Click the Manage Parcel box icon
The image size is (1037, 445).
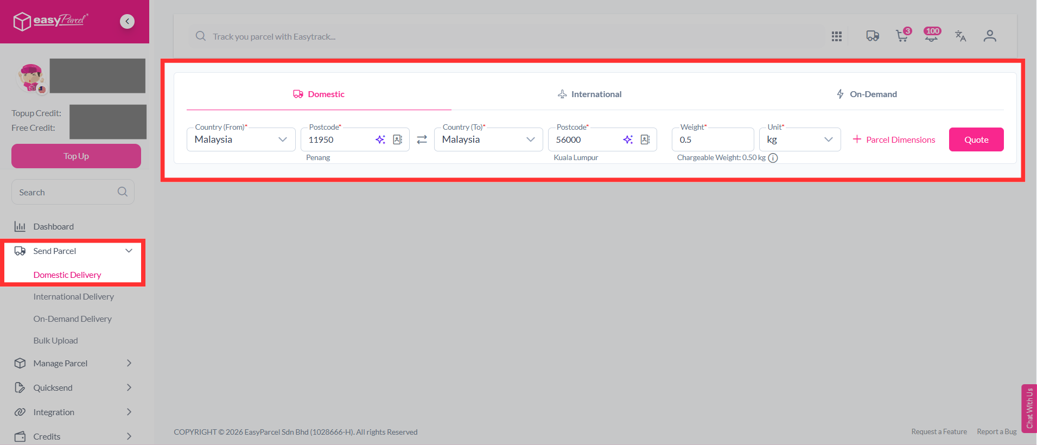[20, 363]
